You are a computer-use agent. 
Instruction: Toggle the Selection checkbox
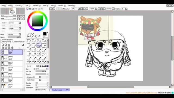(63, 9)
